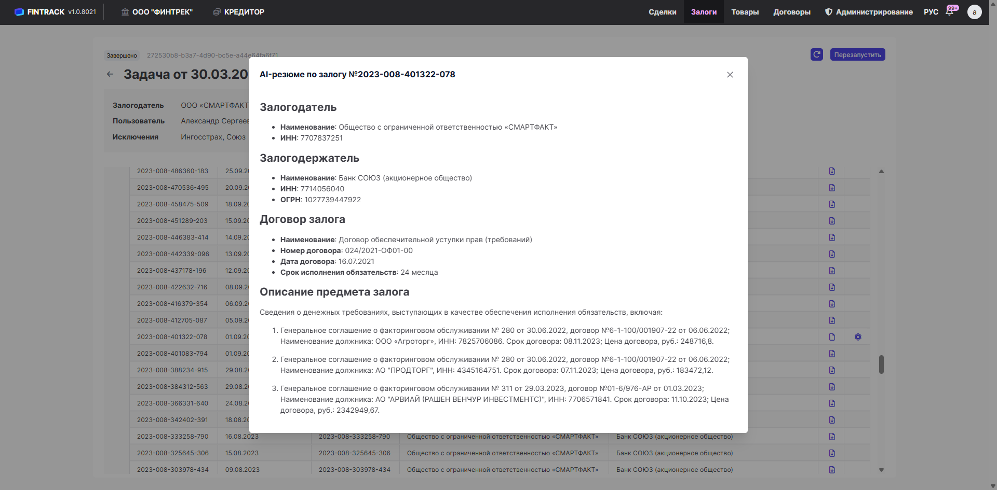Viewport: 997px width, 490px height.
Task: Switch to the Товары tab
Action: coord(745,12)
